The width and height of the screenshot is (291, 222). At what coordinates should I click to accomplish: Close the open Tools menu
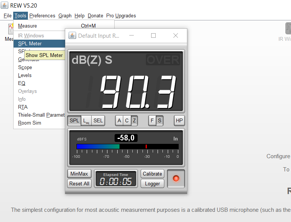tap(20, 15)
